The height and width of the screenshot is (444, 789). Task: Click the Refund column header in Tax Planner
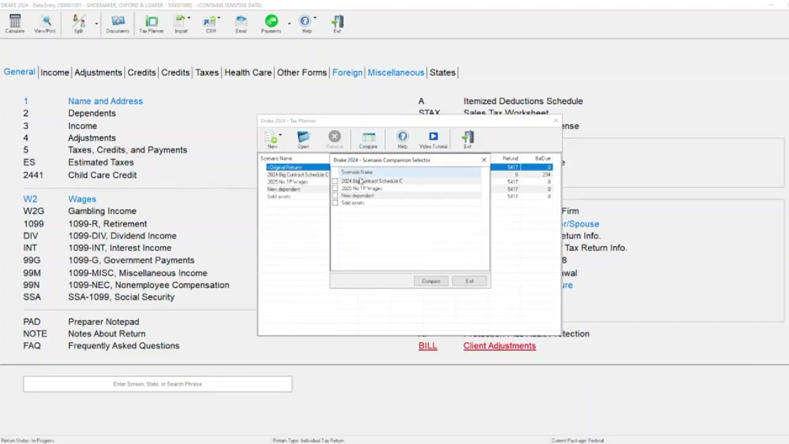[510, 159]
